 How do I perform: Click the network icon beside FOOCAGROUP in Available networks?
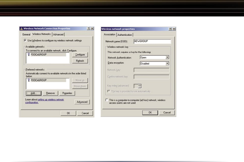click(x=29, y=54)
